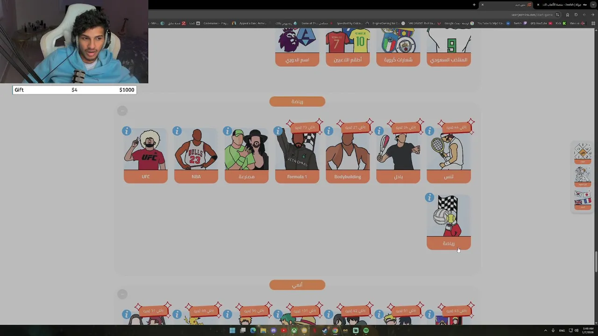Select the شعارات كروية card
The height and width of the screenshot is (336, 598).
click(x=398, y=47)
